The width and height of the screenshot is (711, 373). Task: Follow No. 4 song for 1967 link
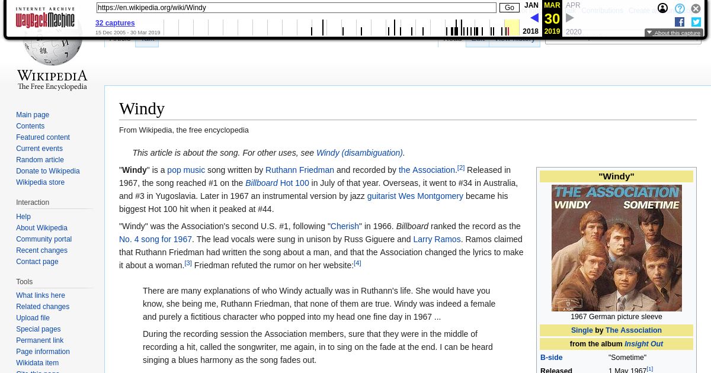(155, 239)
